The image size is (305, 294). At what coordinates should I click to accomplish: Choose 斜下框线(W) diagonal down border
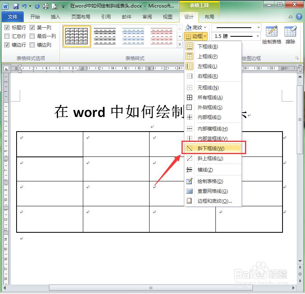pyautogui.click(x=213, y=149)
